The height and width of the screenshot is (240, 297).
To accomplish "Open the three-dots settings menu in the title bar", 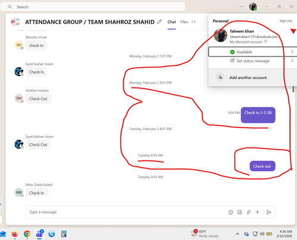I will [x=241, y=7].
